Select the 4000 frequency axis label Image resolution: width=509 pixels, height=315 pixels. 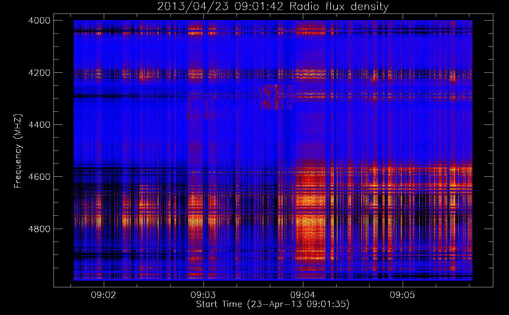tap(39, 20)
